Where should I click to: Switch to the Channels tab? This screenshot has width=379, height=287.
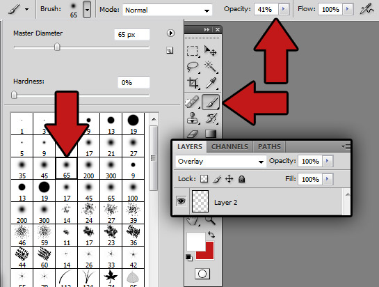pyautogui.click(x=229, y=147)
